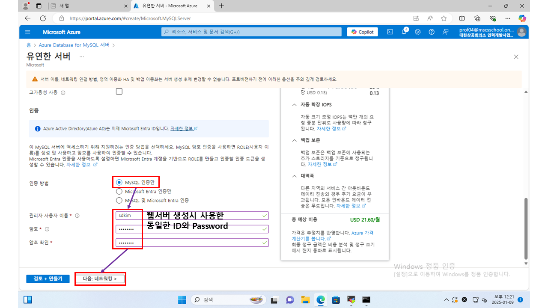
Task: Go to 홈 breadcrumb
Action: point(28,45)
